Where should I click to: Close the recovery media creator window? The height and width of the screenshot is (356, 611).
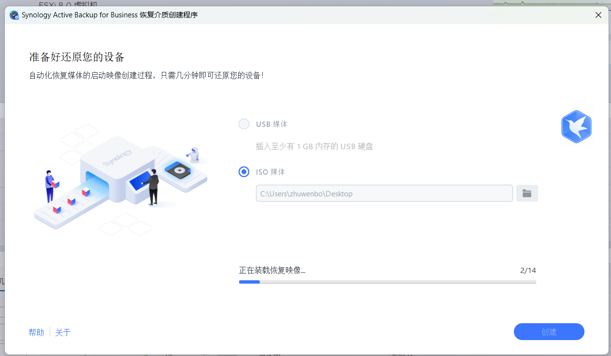598,15
